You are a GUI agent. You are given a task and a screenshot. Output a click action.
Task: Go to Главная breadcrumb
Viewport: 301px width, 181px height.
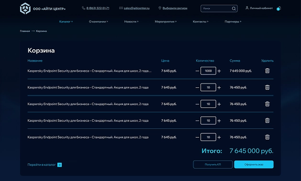click(x=25, y=31)
